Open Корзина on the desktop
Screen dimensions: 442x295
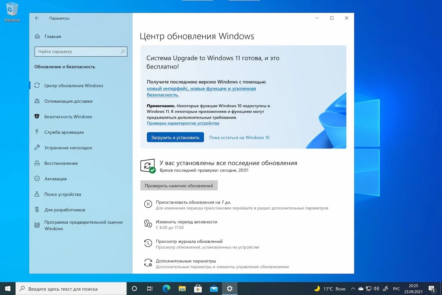click(12, 12)
